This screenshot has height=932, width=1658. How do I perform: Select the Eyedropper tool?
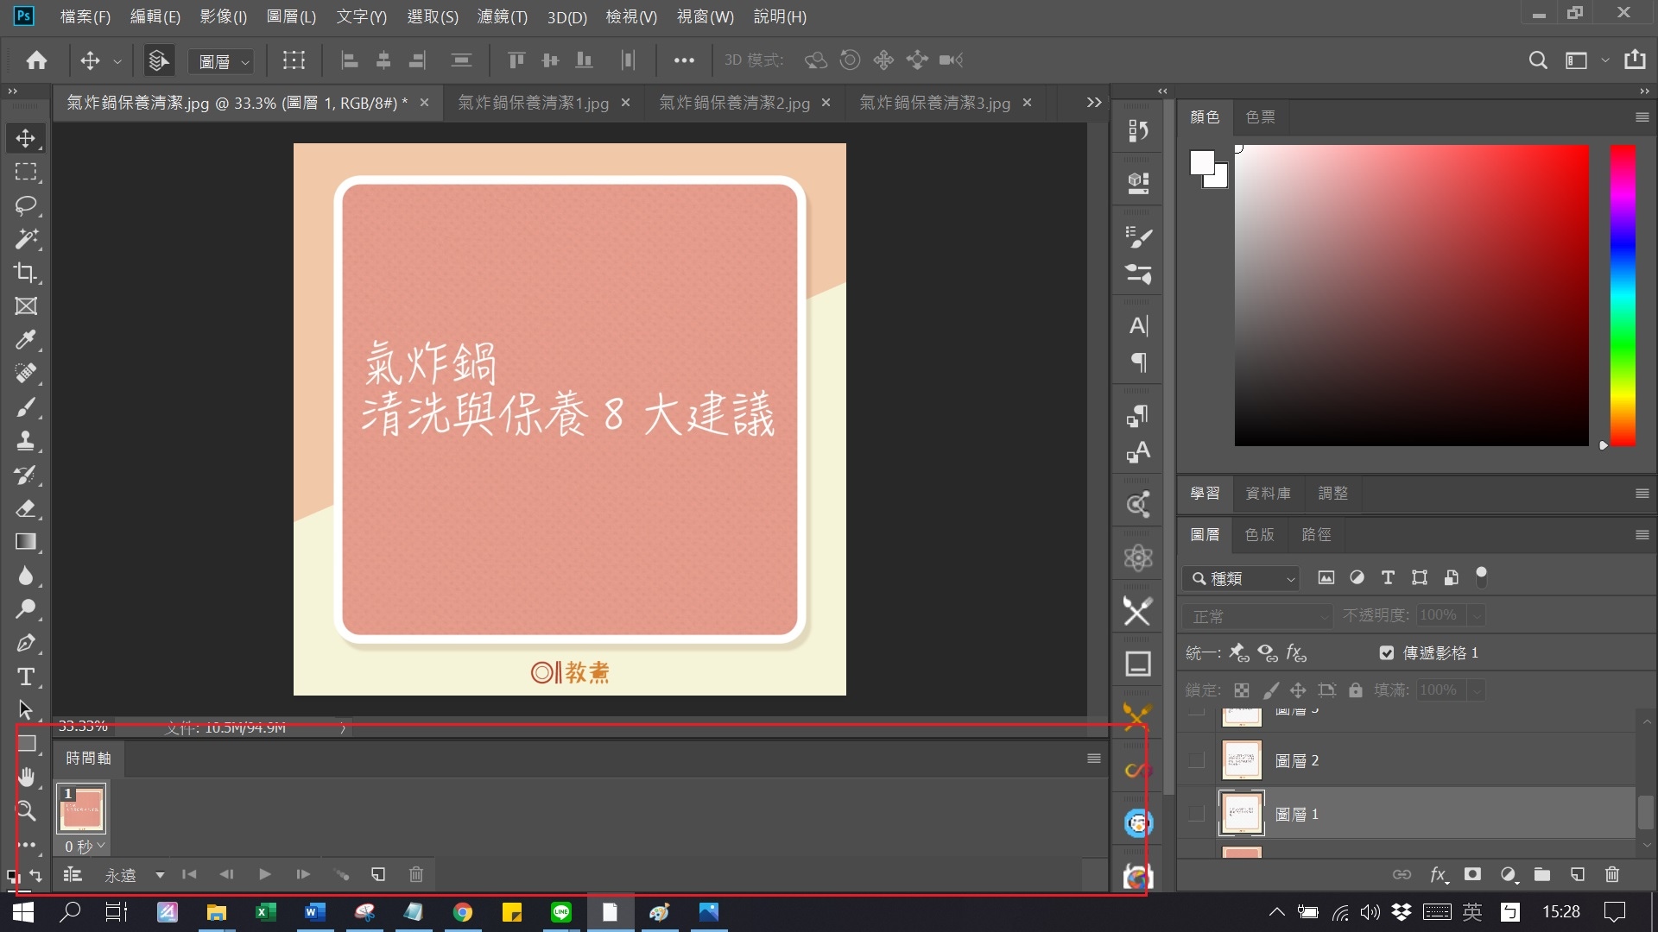[26, 340]
